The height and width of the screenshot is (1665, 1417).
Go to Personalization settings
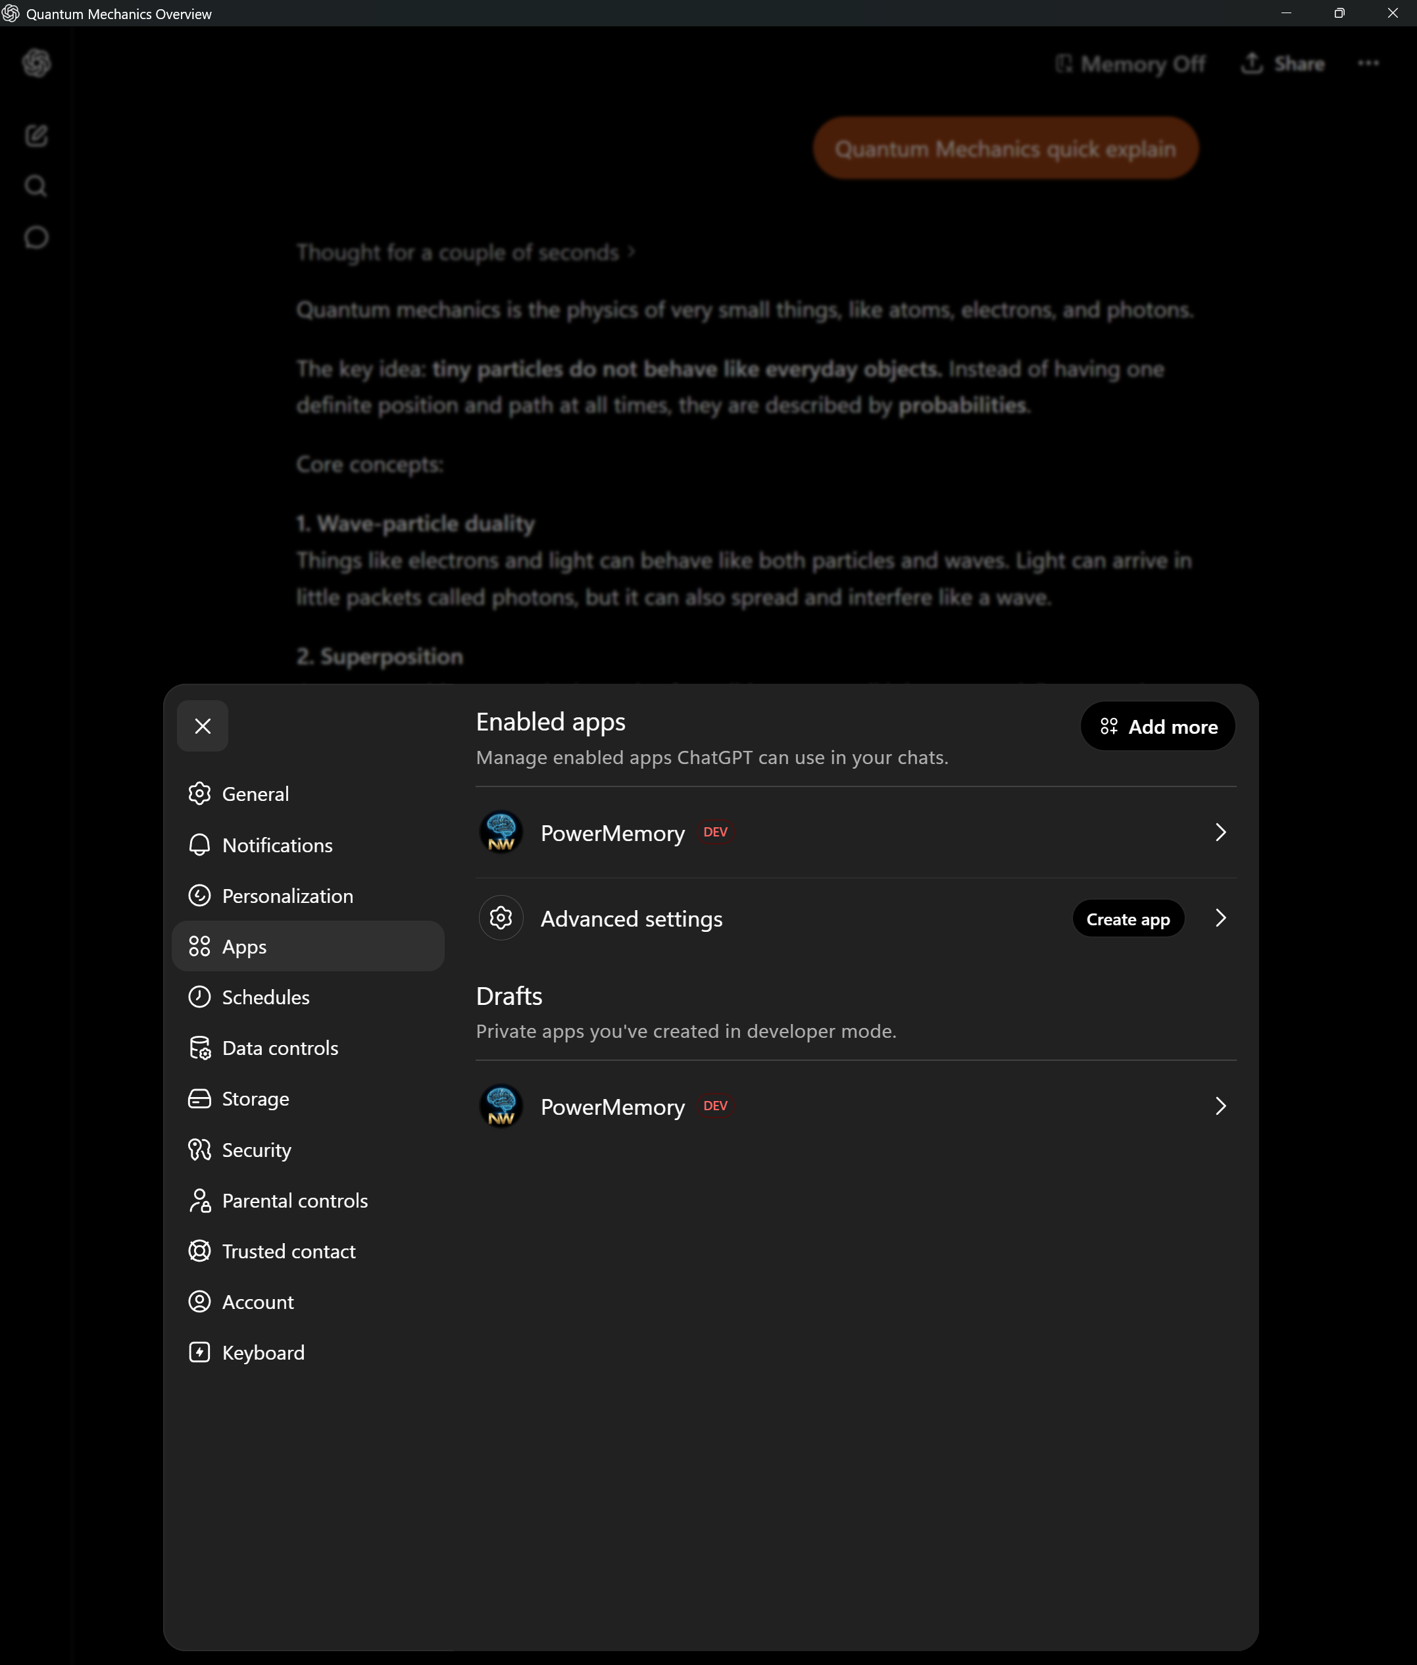point(308,895)
